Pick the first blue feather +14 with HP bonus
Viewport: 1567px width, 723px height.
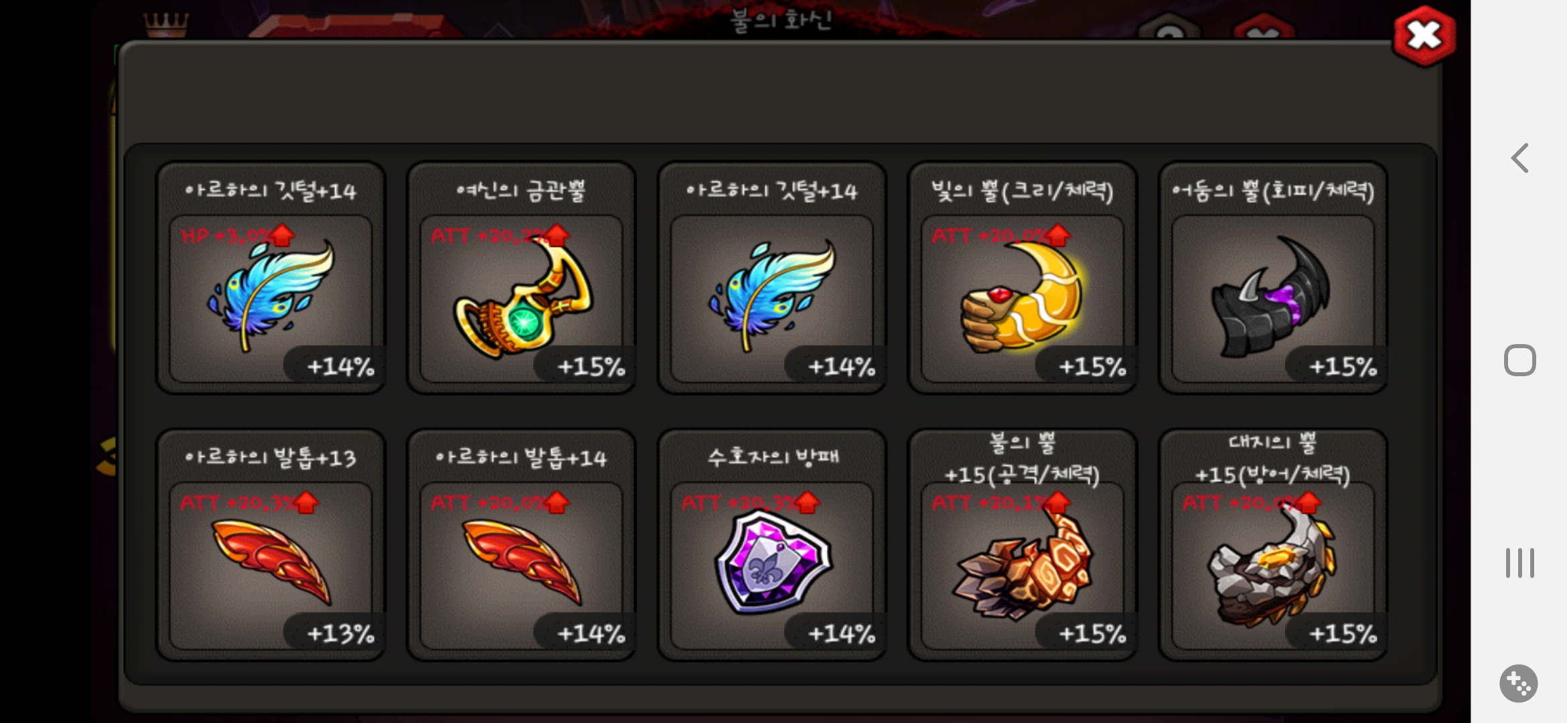pyautogui.click(x=271, y=278)
